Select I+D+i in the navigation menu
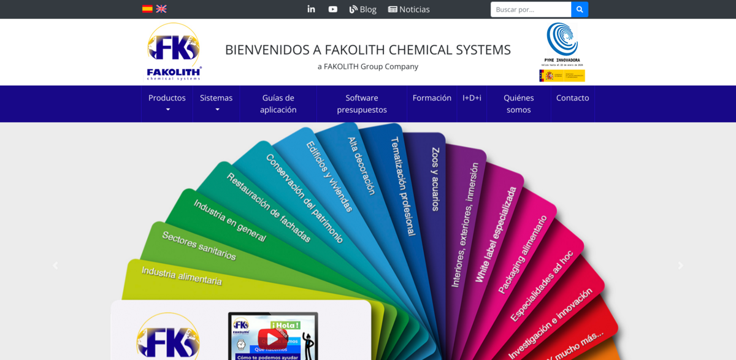This screenshot has width=736, height=360. 472,98
